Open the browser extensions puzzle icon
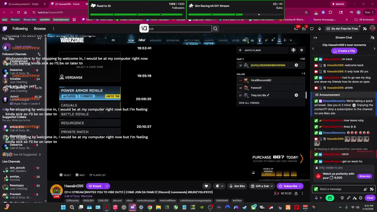 (x=330, y=12)
